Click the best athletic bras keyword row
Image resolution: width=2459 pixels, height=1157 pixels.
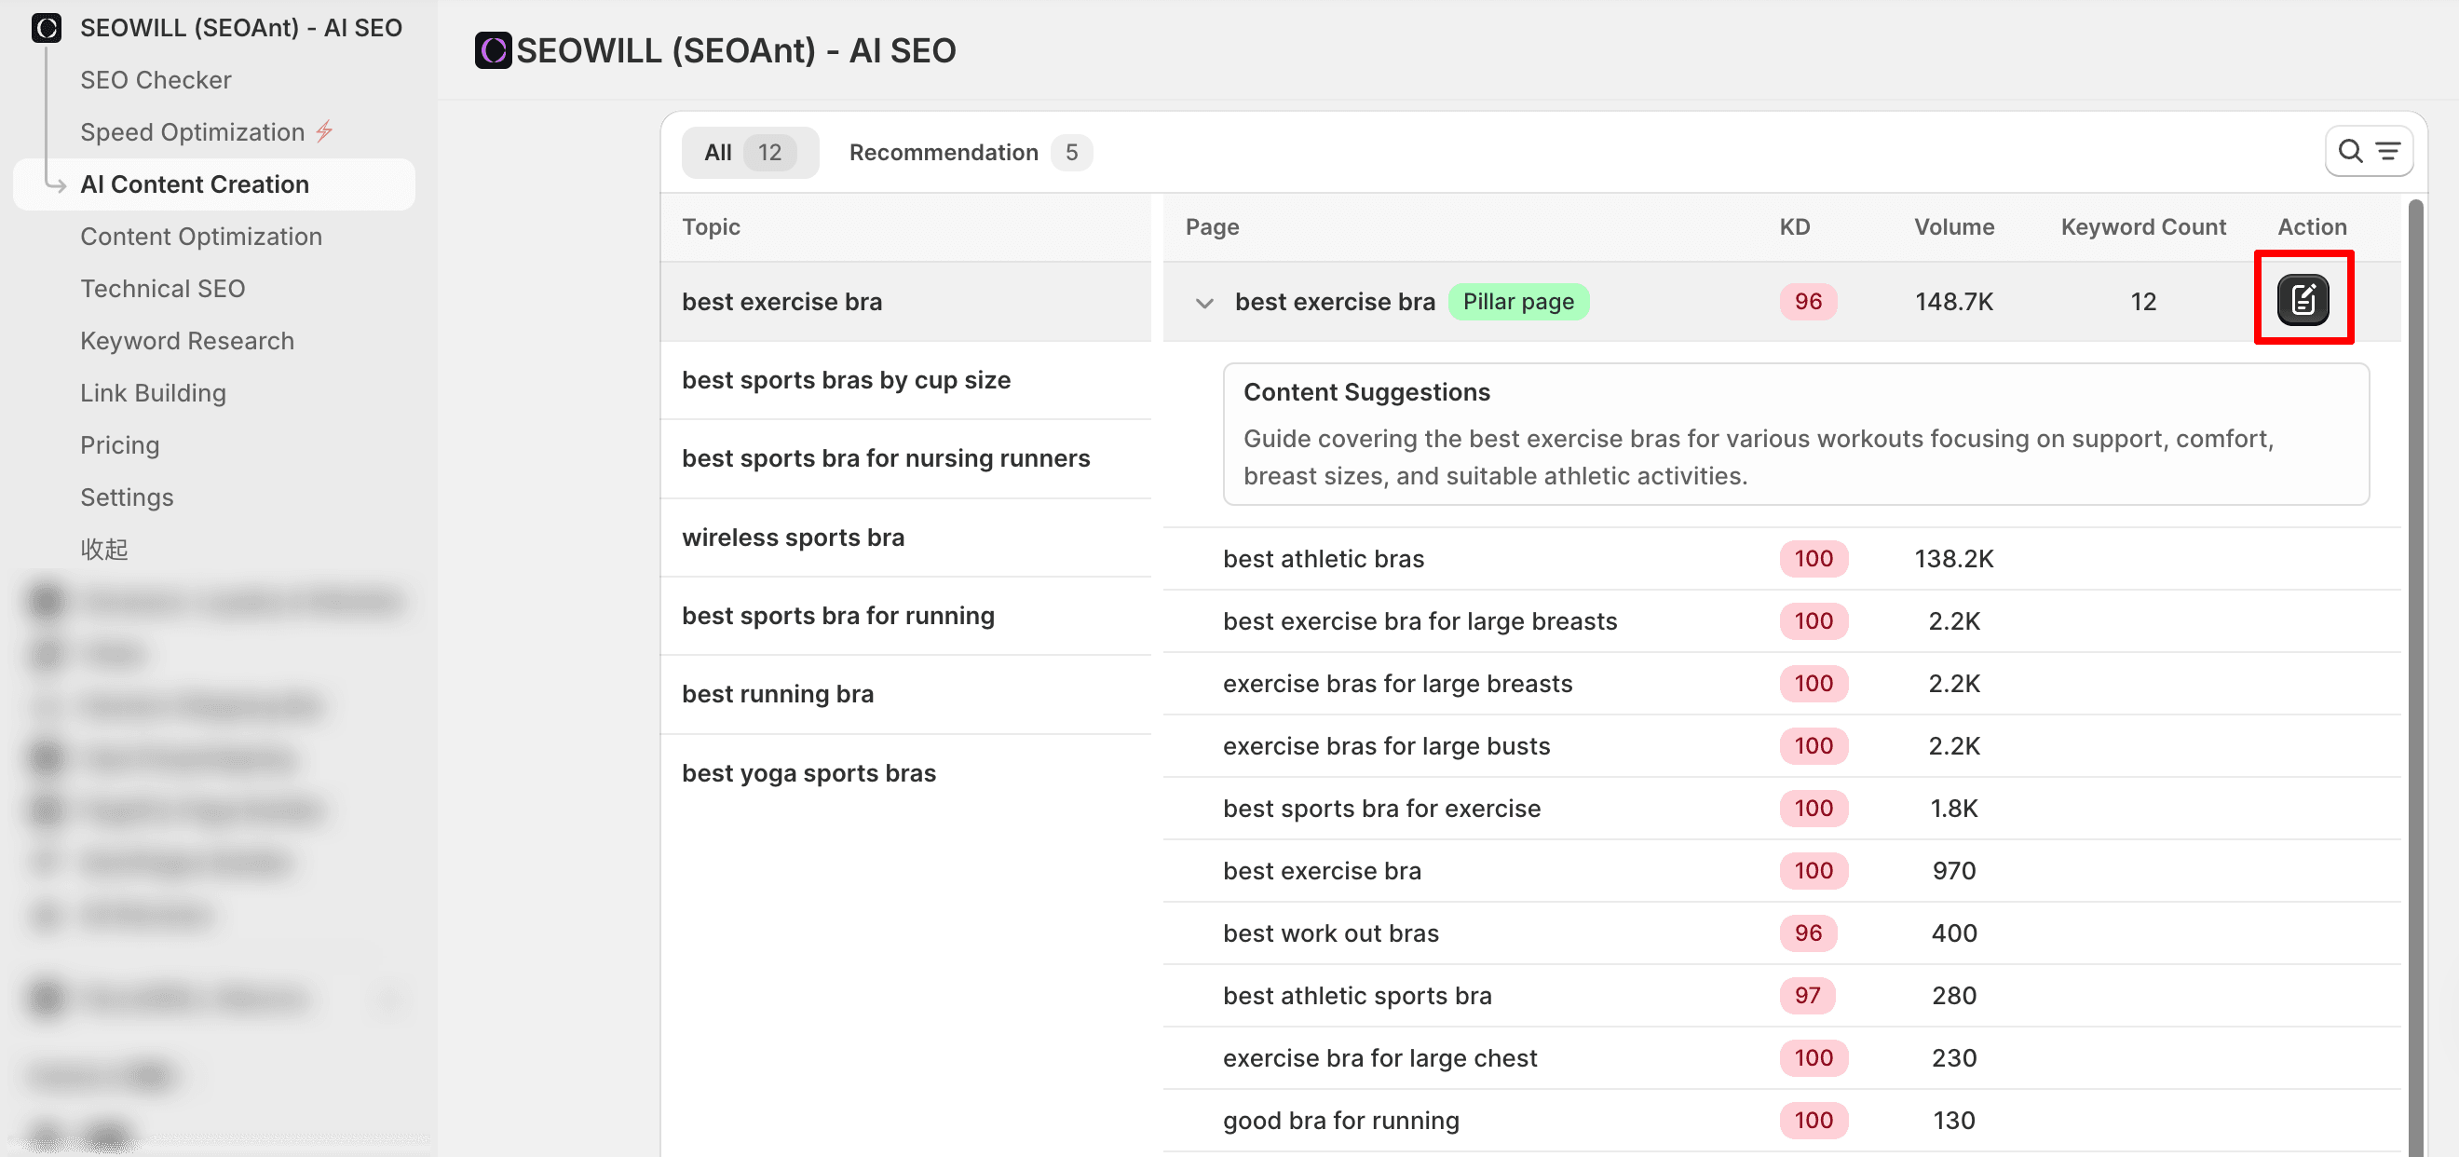coord(1323,558)
